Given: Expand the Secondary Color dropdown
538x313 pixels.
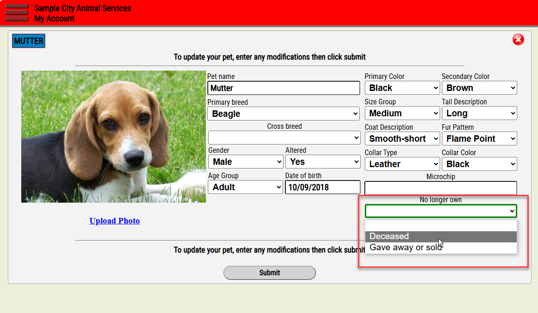Looking at the screenshot, I should [479, 88].
